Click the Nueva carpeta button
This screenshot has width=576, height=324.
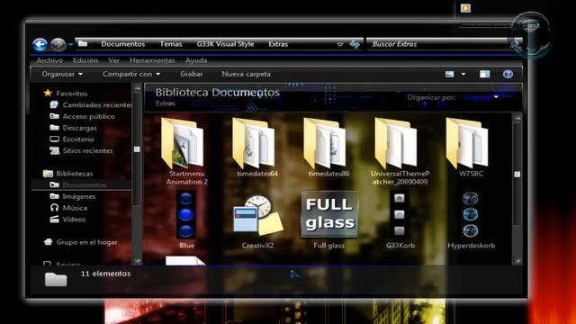coord(246,74)
